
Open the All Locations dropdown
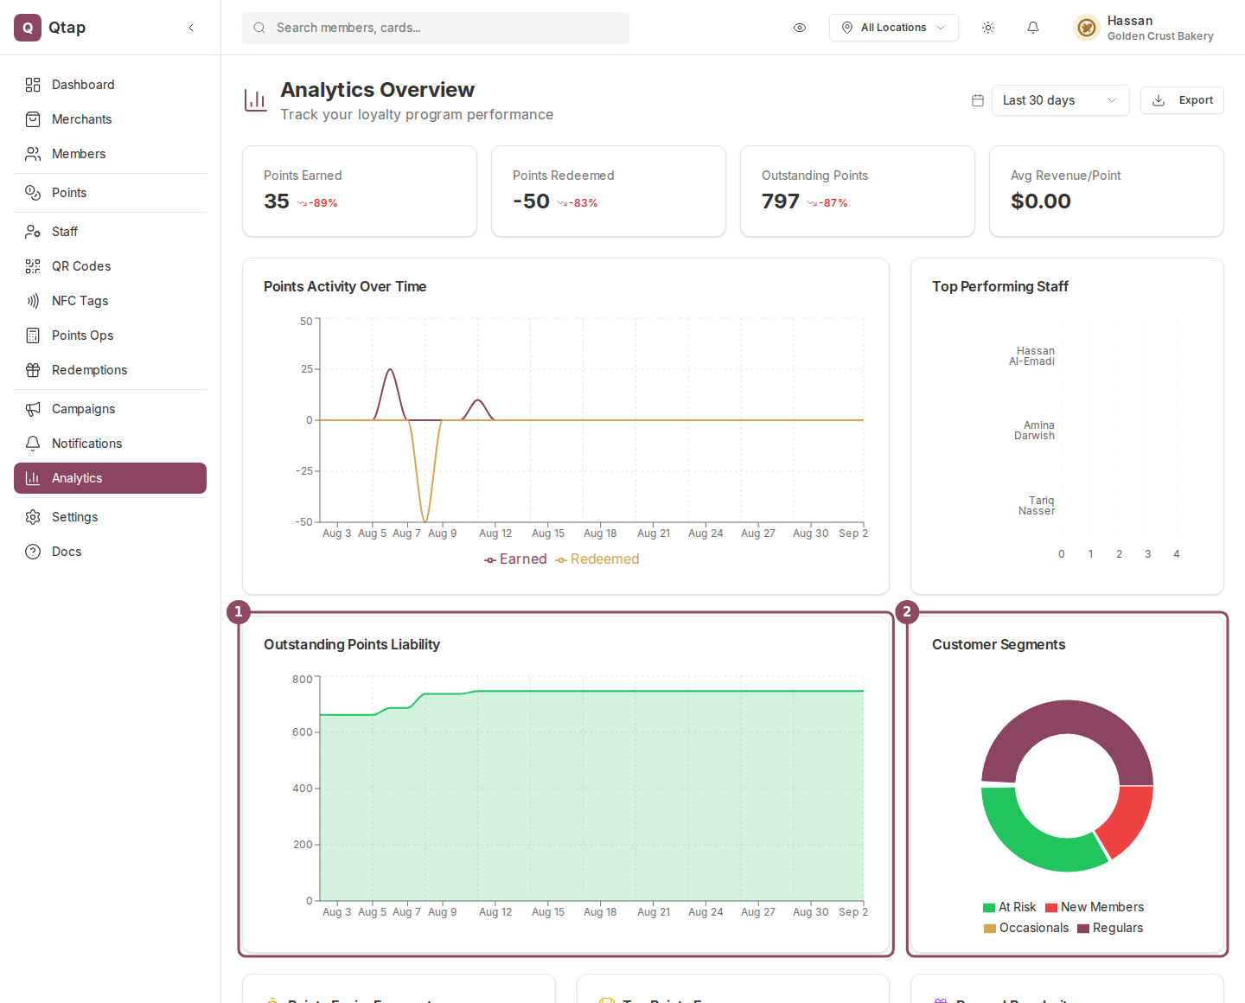tap(893, 28)
